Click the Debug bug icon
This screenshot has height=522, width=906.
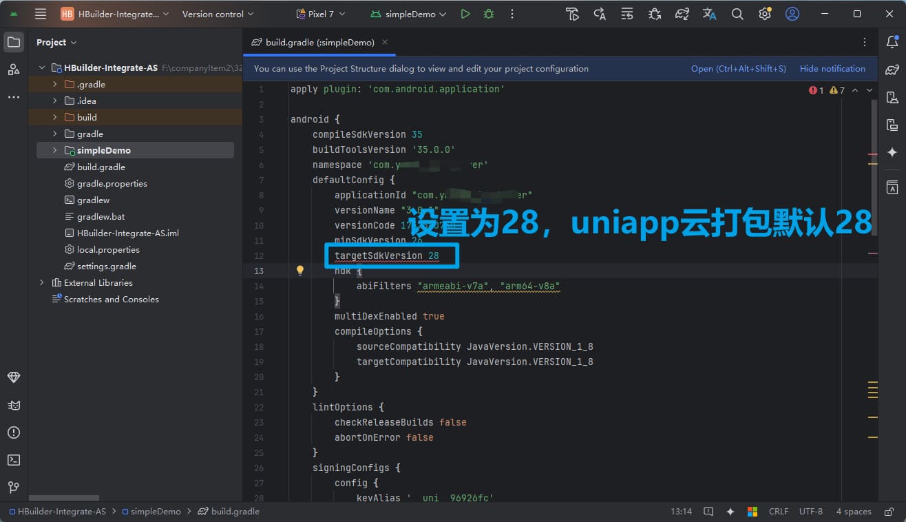pyautogui.click(x=489, y=14)
